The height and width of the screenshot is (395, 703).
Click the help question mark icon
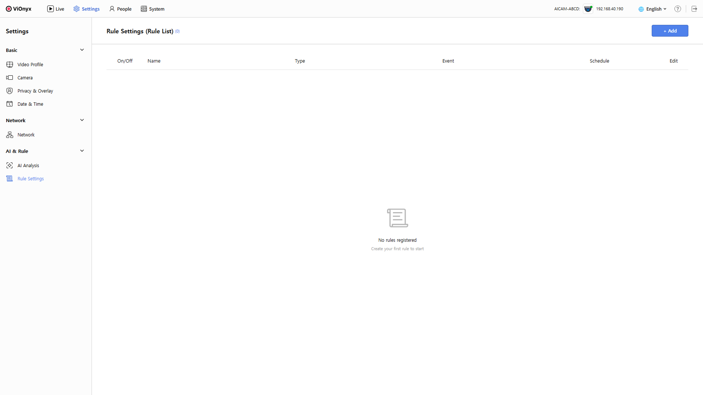678,9
